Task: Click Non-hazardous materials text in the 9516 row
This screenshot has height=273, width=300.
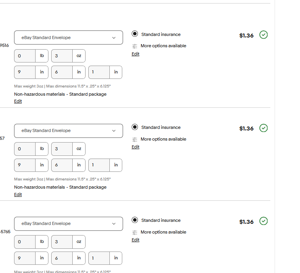Action: pyautogui.click(x=39, y=94)
